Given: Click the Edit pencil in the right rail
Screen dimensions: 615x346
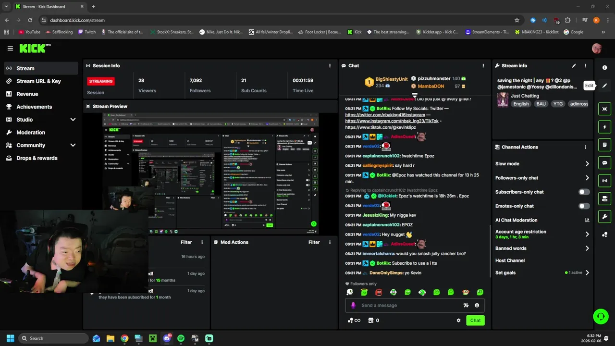Looking at the screenshot, I should pos(605,86).
